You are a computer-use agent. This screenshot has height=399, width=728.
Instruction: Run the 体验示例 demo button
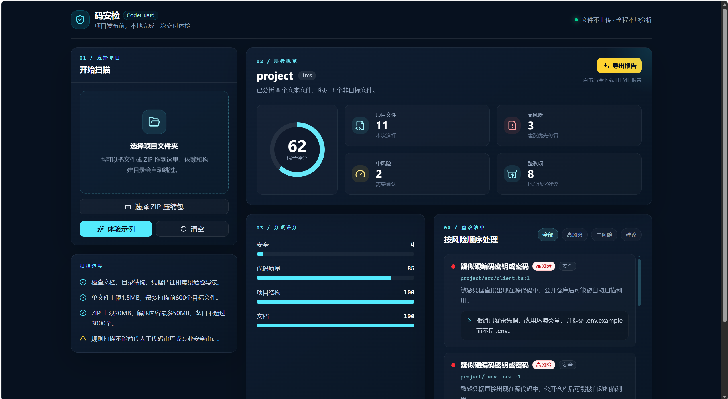tap(116, 229)
